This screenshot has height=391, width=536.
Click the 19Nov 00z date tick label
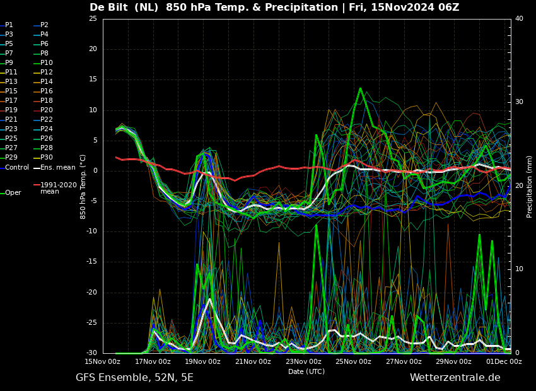coord(202,361)
